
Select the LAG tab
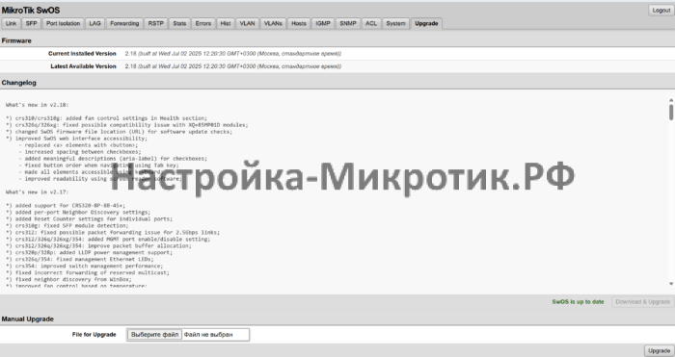click(94, 24)
